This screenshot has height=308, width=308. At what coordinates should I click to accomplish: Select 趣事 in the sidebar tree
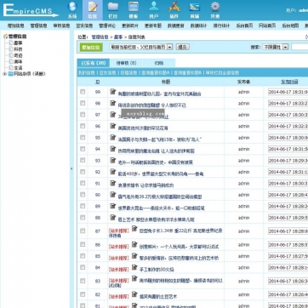pos(18,43)
